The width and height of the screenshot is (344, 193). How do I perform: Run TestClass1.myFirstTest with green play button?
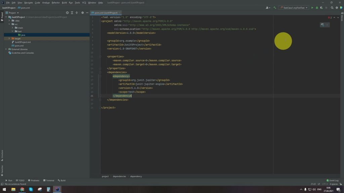[312, 8]
